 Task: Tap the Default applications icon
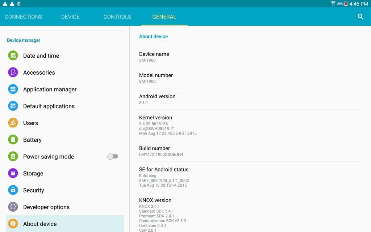coord(13,106)
